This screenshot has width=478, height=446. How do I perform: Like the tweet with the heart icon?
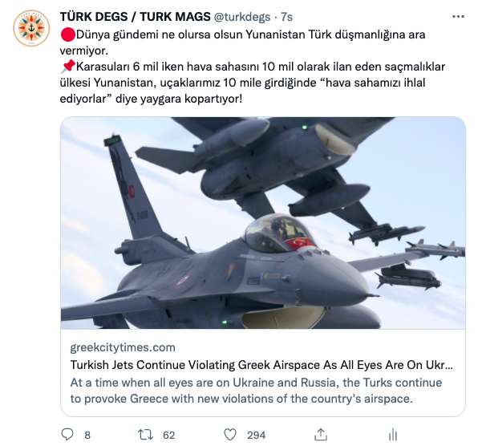coord(230,435)
